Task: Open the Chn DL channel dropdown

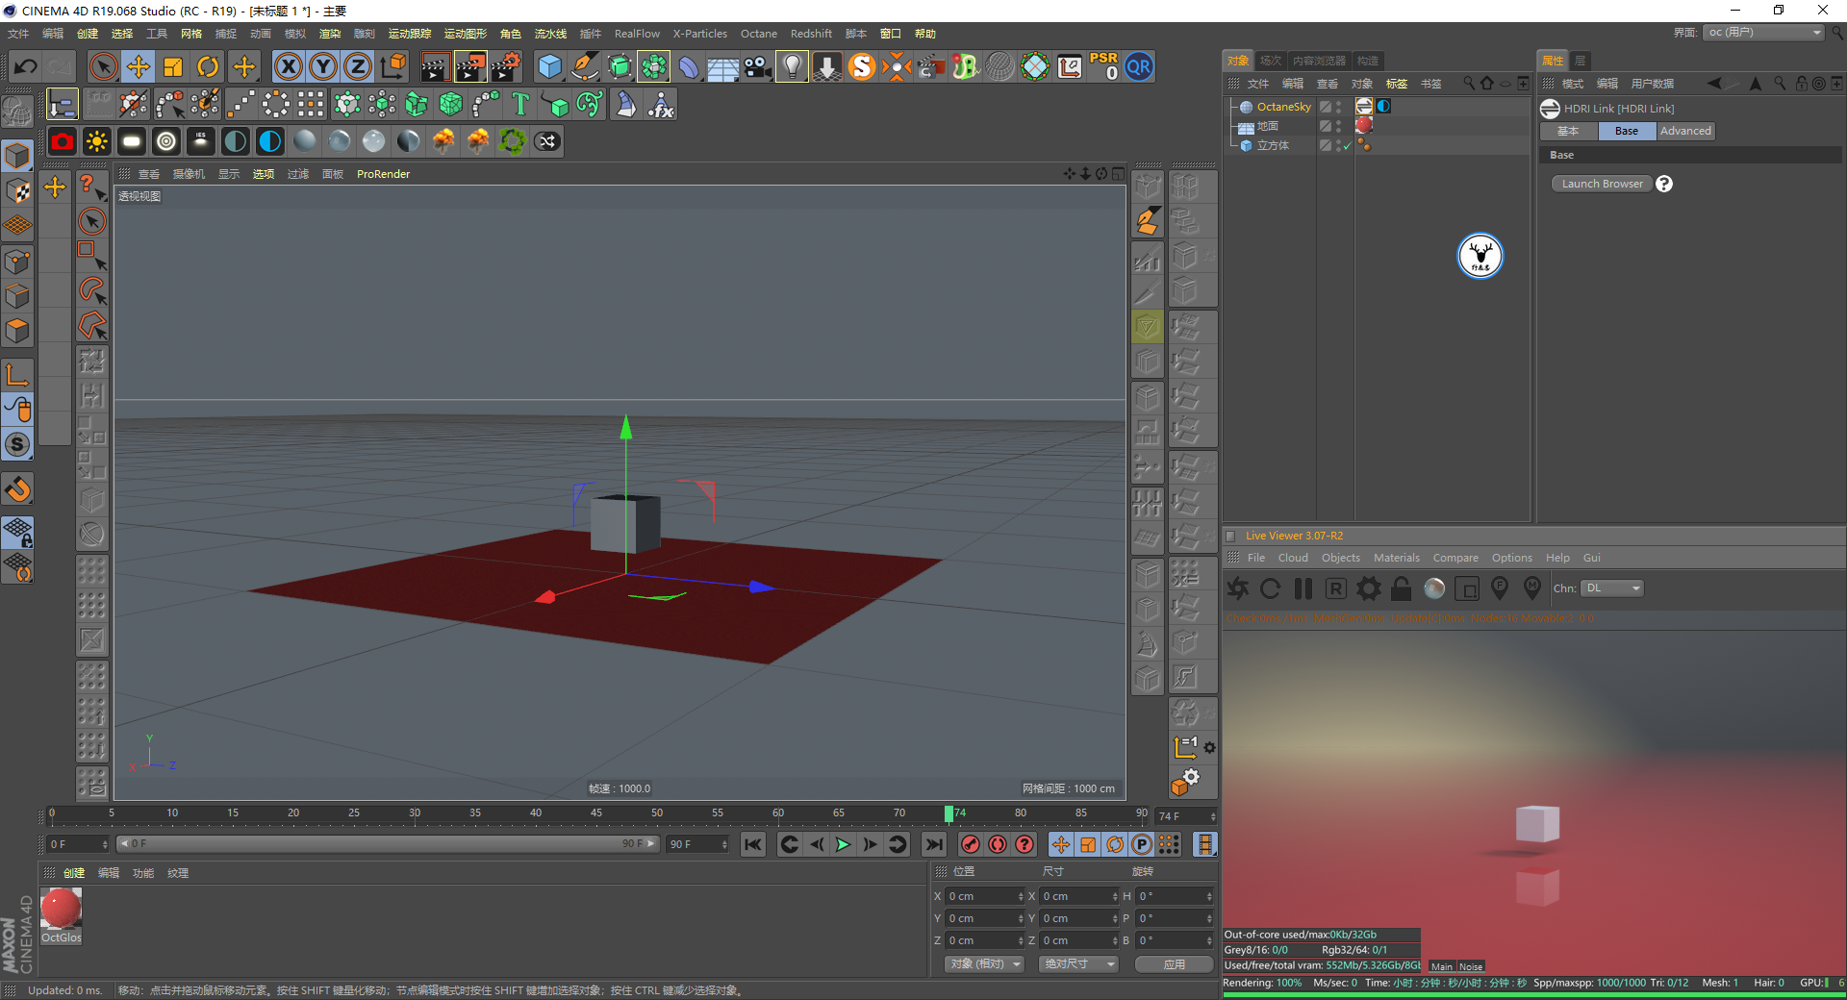Action: 1611,588
